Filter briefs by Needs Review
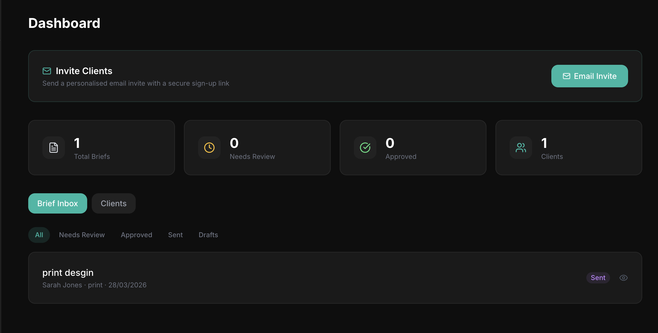The height and width of the screenshot is (333, 658). (82, 235)
